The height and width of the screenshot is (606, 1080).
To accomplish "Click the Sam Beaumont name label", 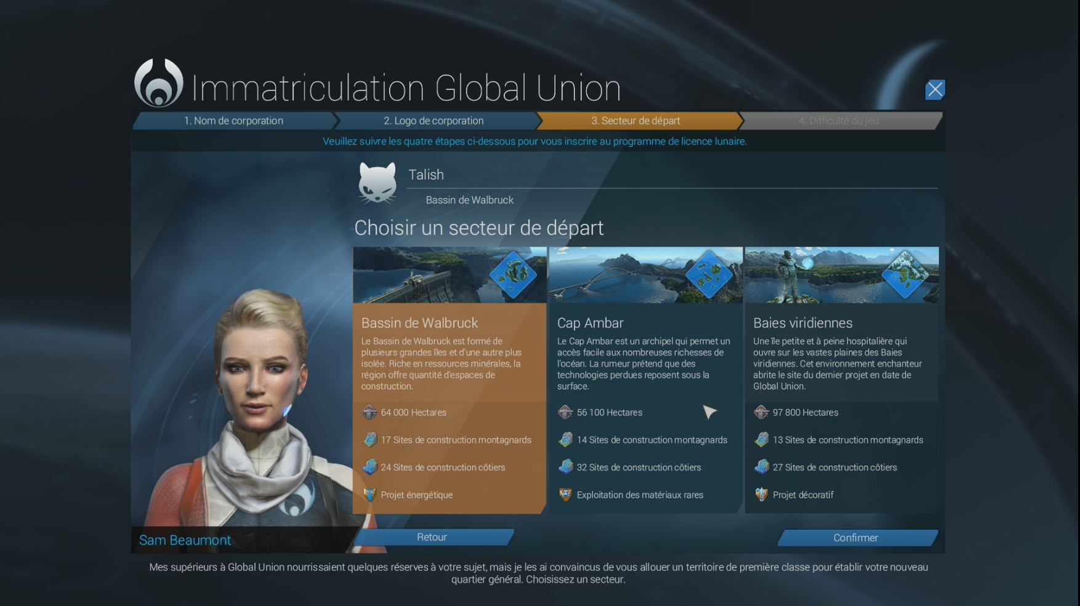I will pyautogui.click(x=185, y=540).
